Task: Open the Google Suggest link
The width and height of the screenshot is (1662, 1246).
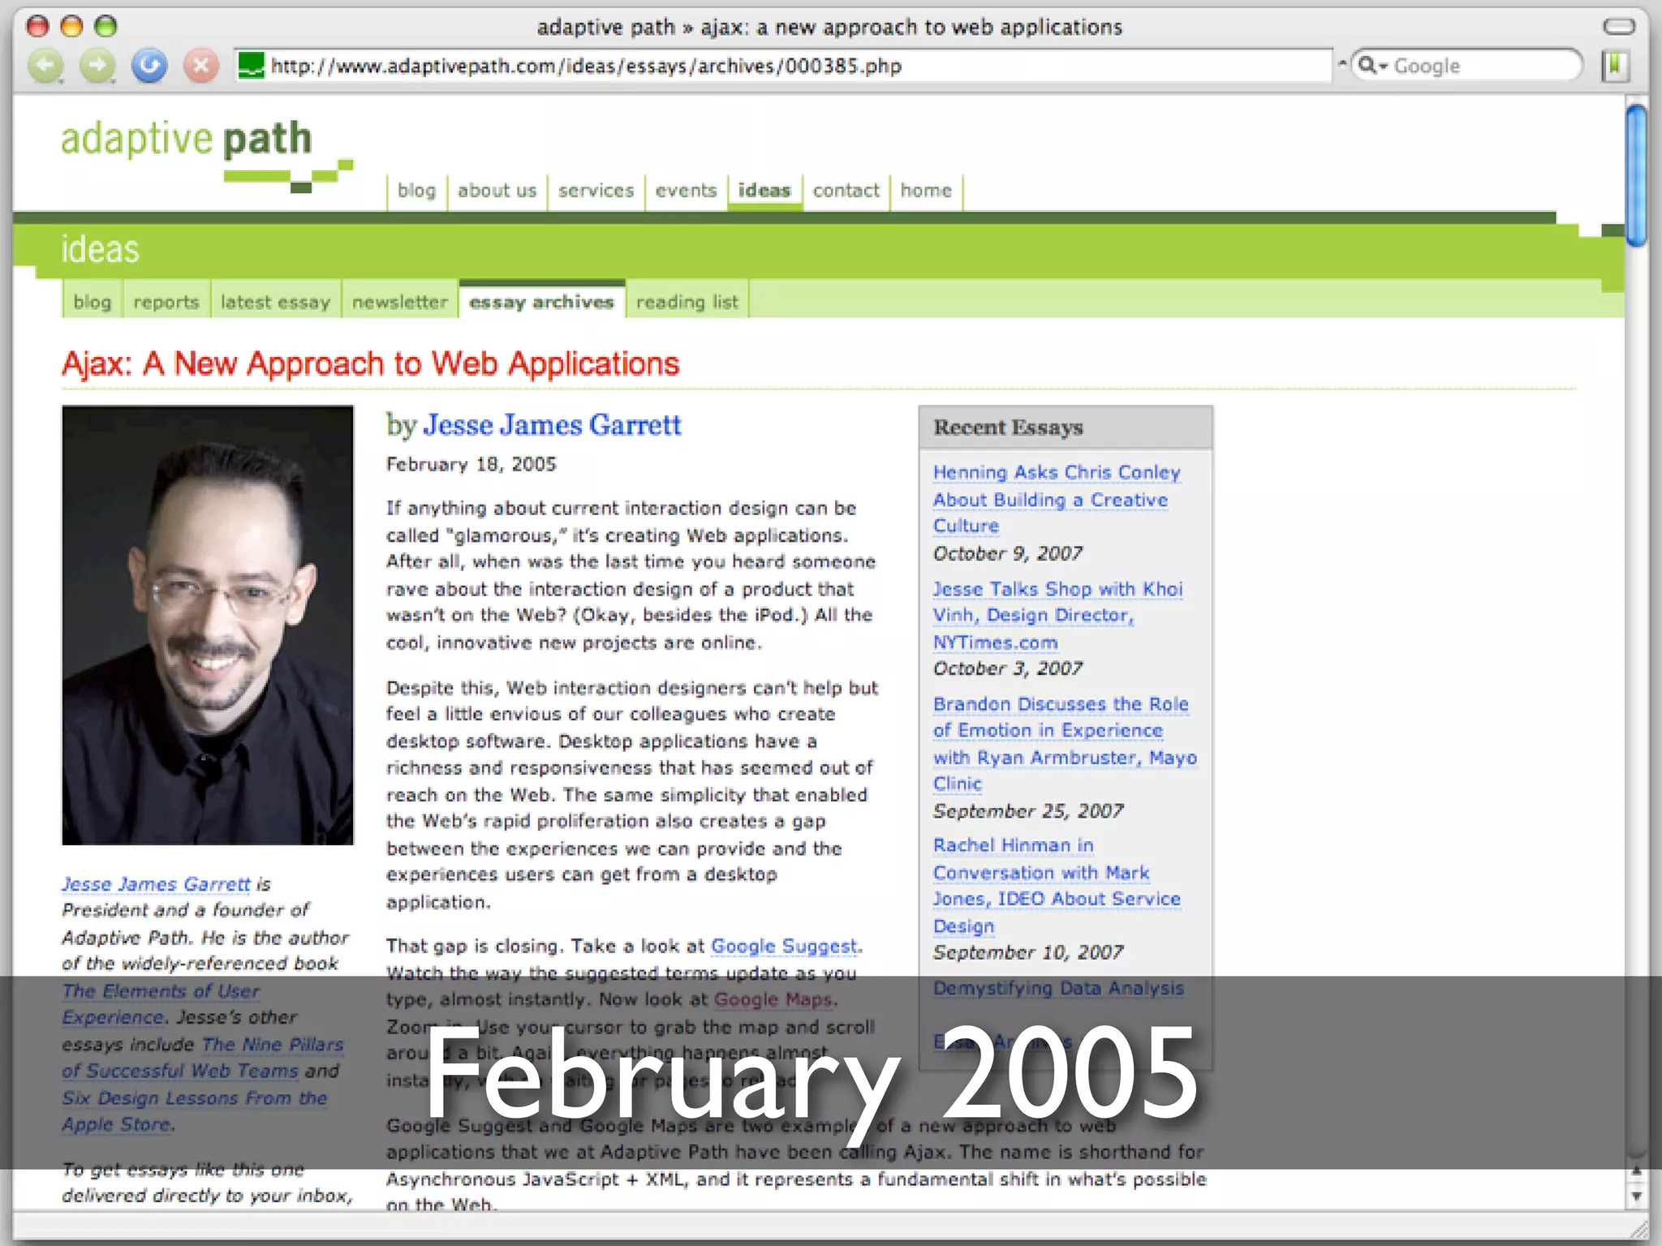Action: pos(784,946)
